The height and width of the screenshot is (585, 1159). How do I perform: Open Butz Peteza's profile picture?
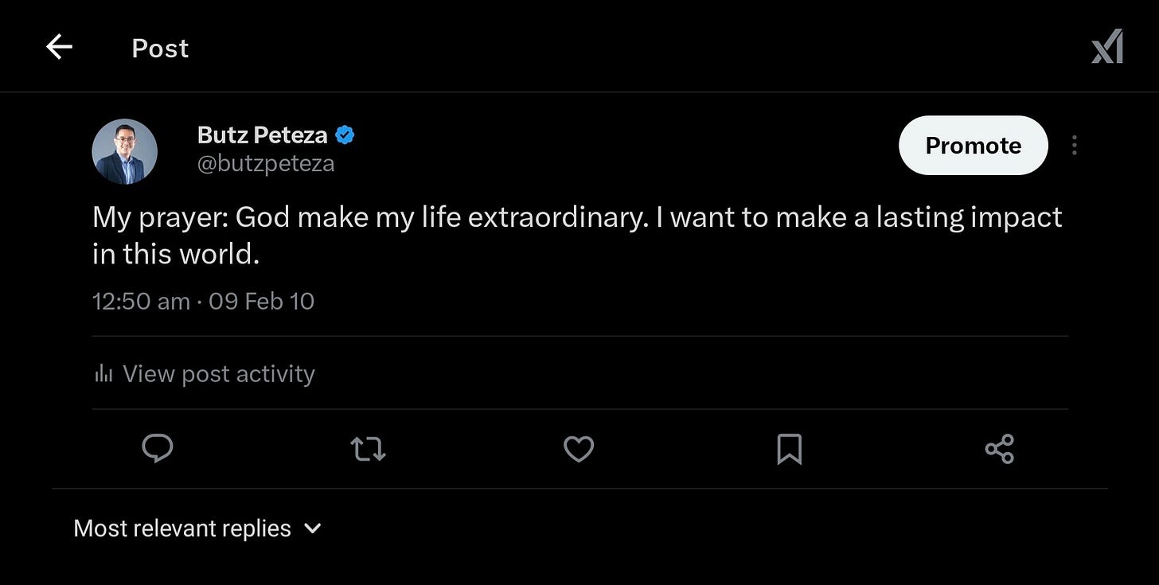tap(125, 151)
